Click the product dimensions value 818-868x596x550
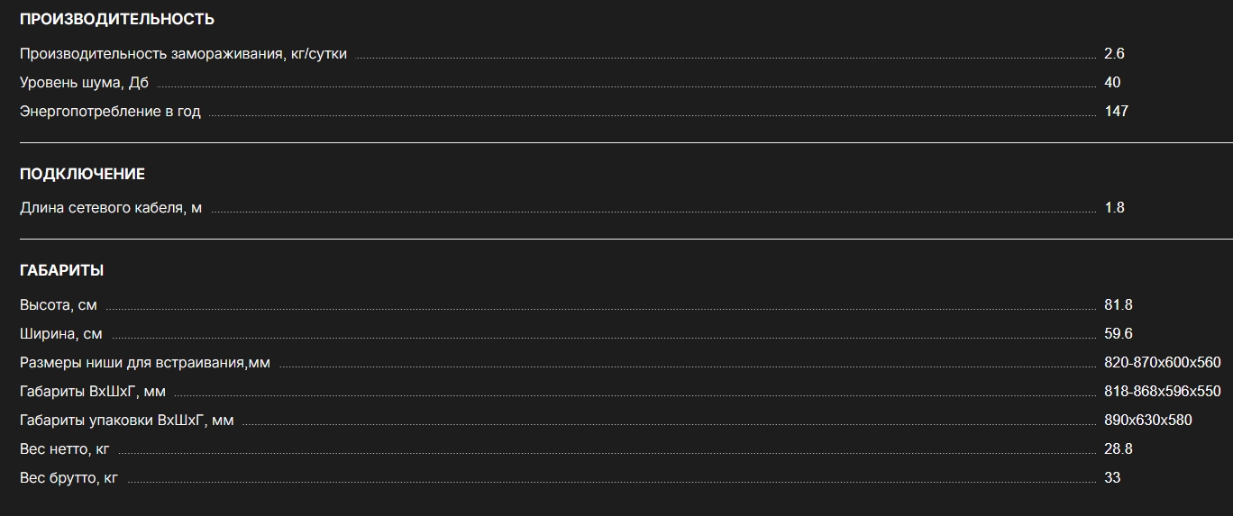Image resolution: width=1233 pixels, height=516 pixels. point(1162,392)
